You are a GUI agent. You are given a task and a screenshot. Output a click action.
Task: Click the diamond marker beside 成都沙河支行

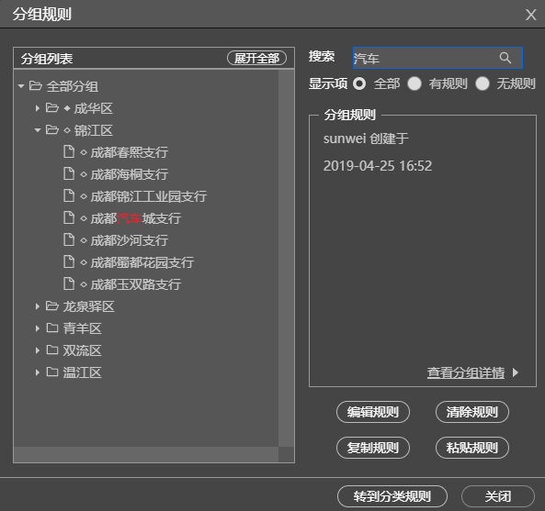pyautogui.click(x=84, y=240)
